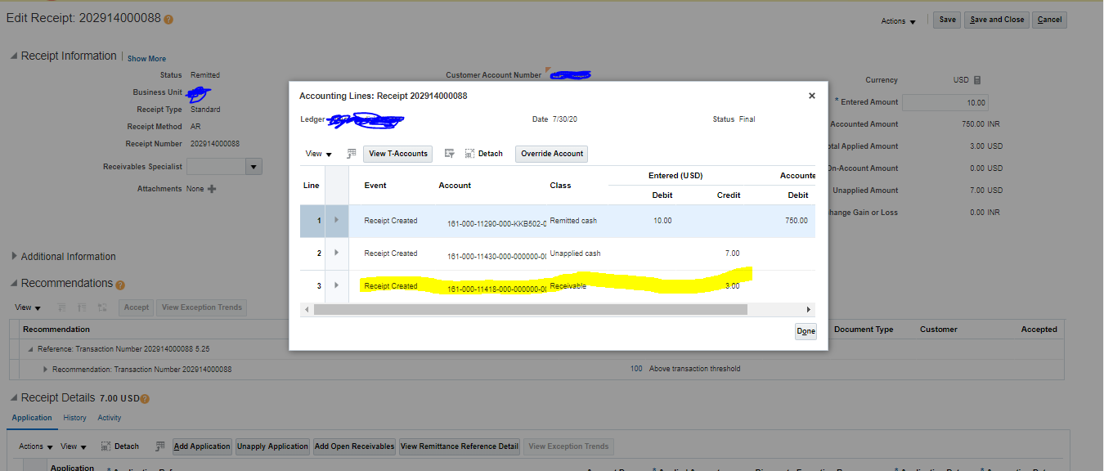Click the Show More link
Screen dimensions: 1104x471
[146, 59]
